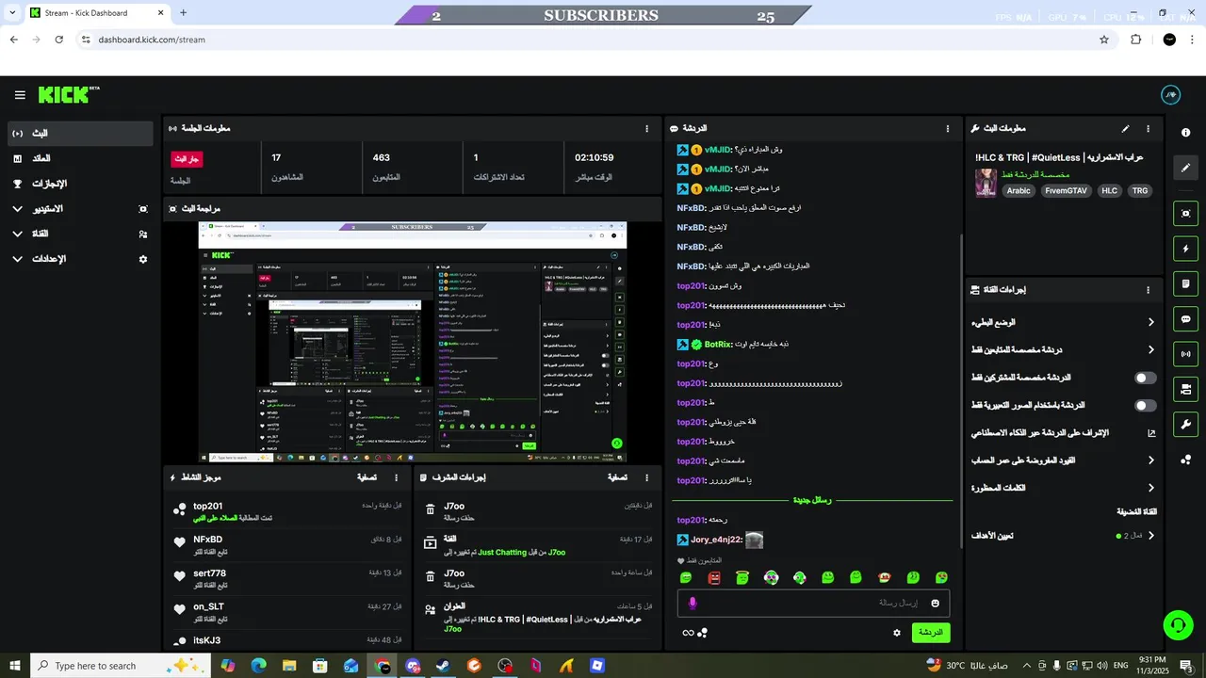Screen dimensions: 1206x678
Task: Click the FivemGTAV tag chip
Action: coord(1066,190)
